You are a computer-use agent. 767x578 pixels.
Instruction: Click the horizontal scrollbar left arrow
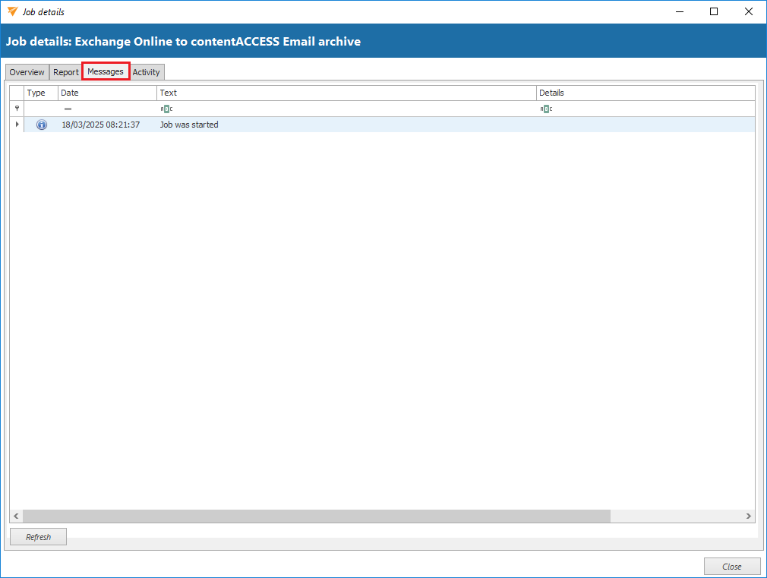16,516
